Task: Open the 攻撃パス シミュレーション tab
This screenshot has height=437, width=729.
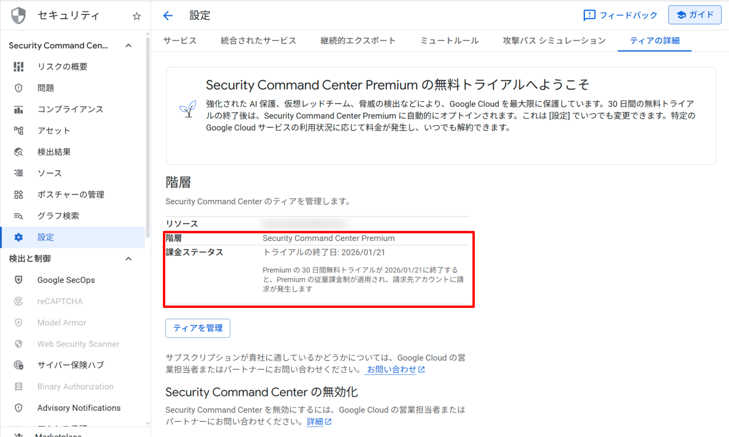Action: [554, 41]
